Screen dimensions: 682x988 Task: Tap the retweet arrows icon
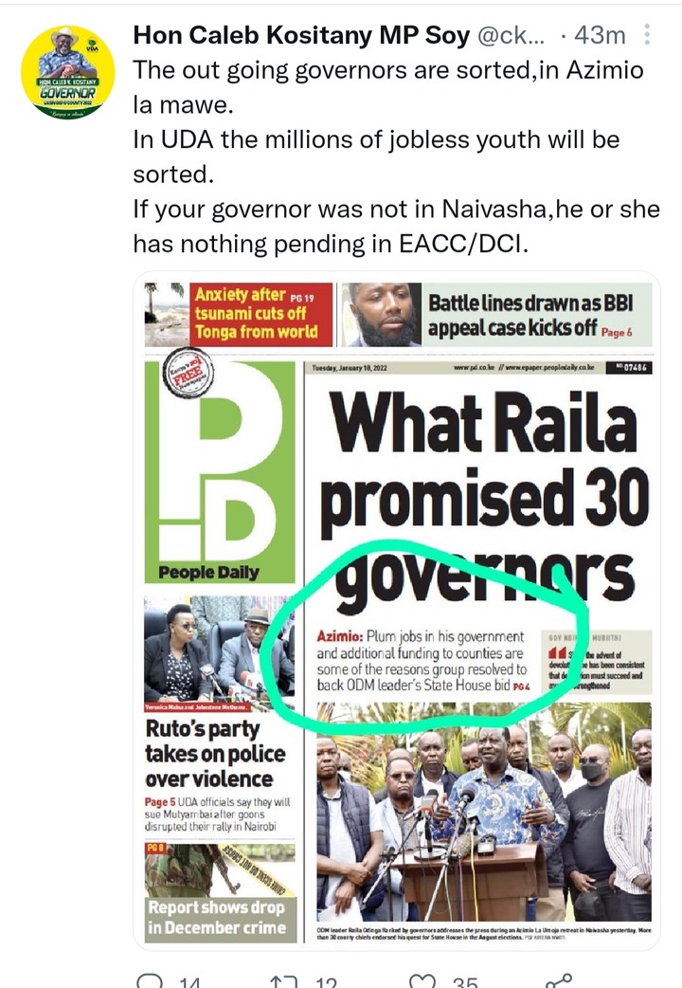click(x=283, y=981)
